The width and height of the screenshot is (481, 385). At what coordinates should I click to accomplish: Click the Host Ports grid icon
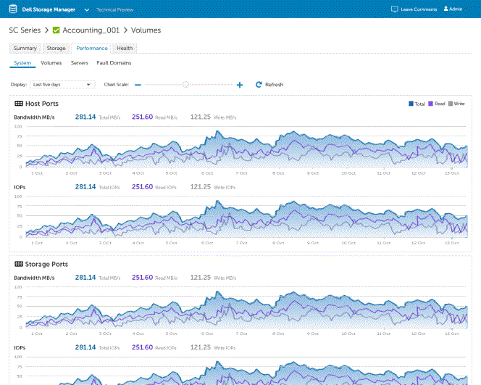(19, 104)
